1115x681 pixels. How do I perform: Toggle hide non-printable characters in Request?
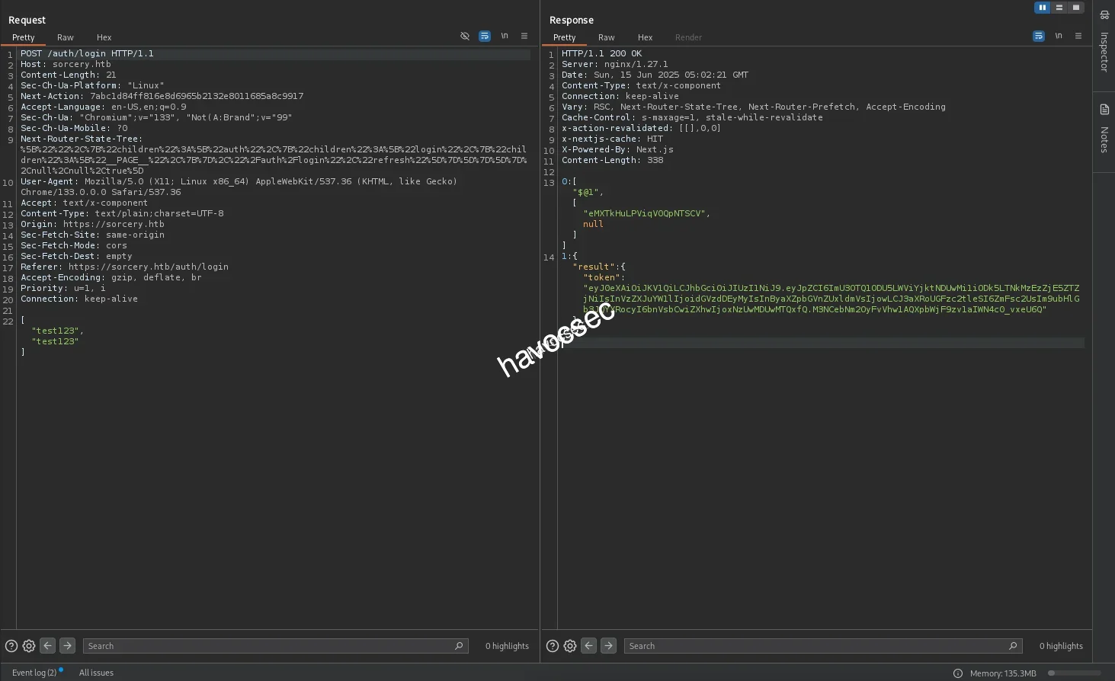click(x=465, y=36)
